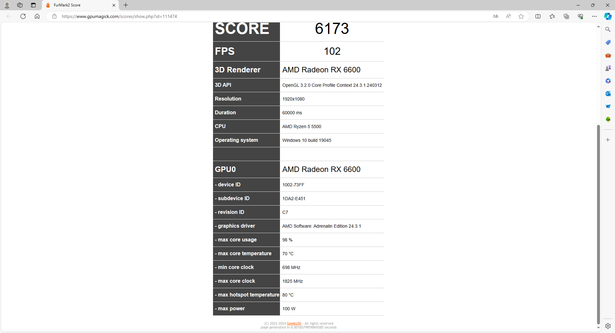Open a new tab with the plus button

(126, 5)
